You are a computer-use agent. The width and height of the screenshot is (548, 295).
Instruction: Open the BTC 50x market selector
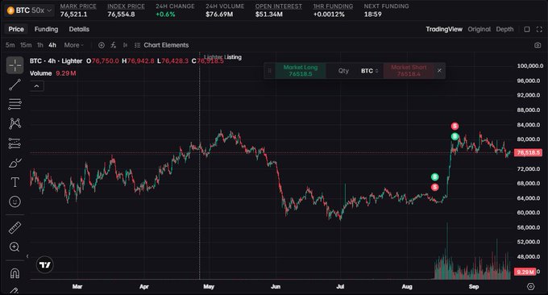[29, 10]
